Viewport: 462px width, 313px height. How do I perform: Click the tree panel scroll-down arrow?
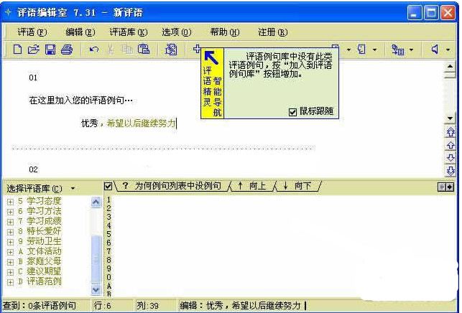[96, 289]
